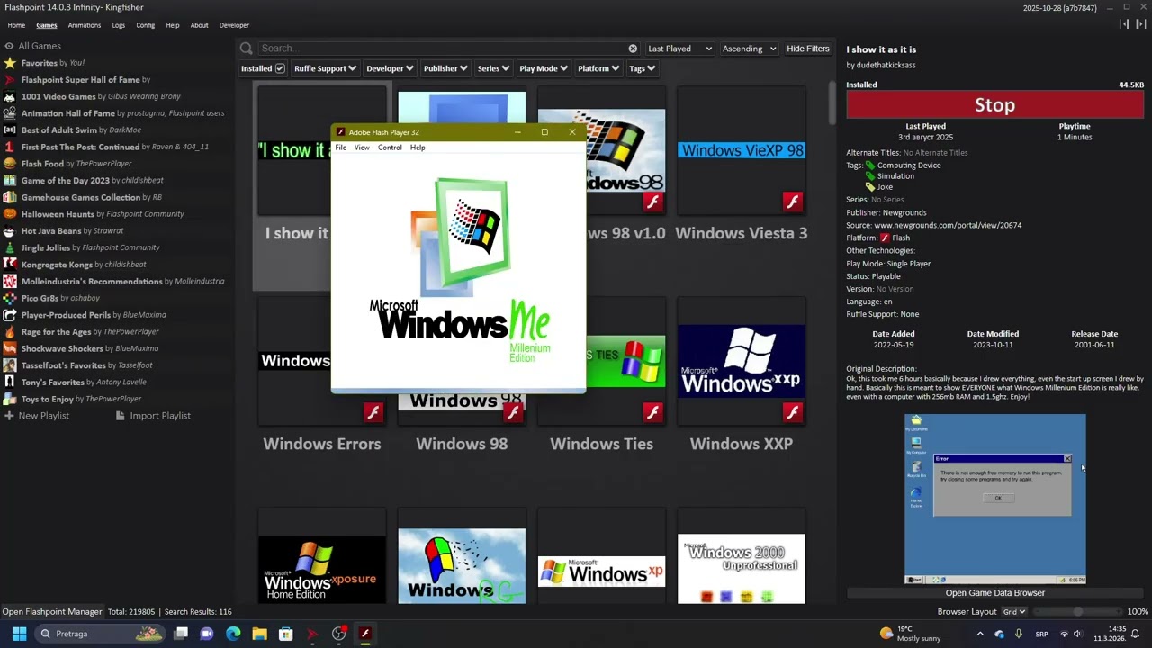This screenshot has height=648, width=1152.
Task: Click the Best of Adult Swim icon
Action: point(9,130)
